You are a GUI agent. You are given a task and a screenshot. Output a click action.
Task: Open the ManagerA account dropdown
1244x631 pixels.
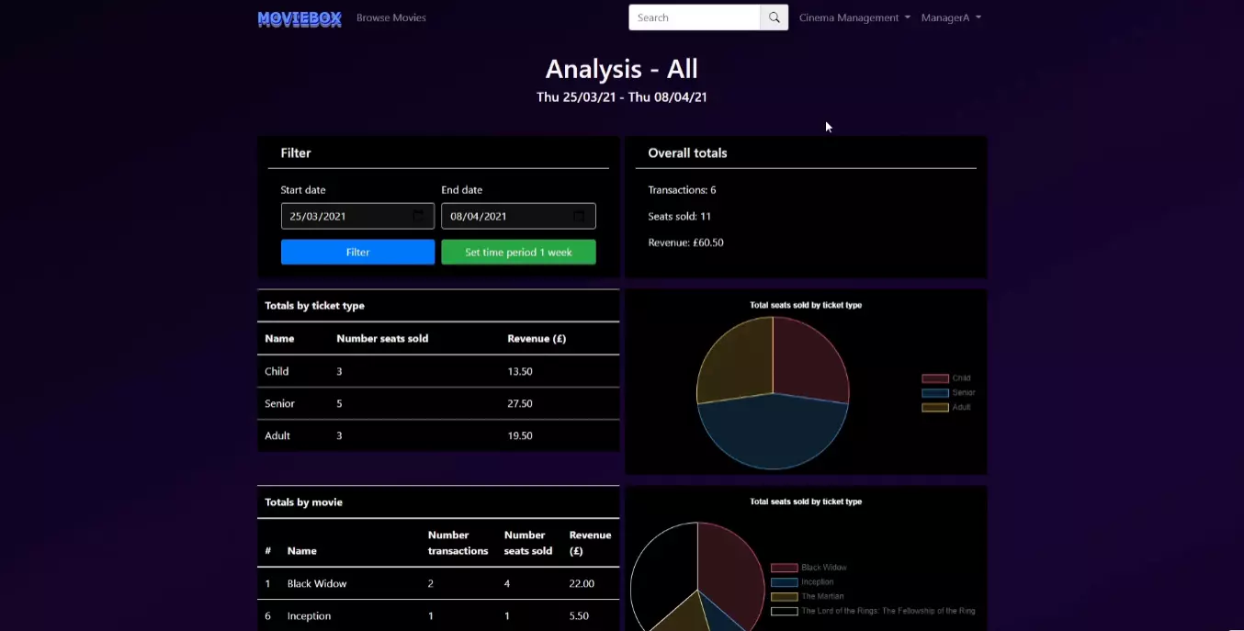951,17
